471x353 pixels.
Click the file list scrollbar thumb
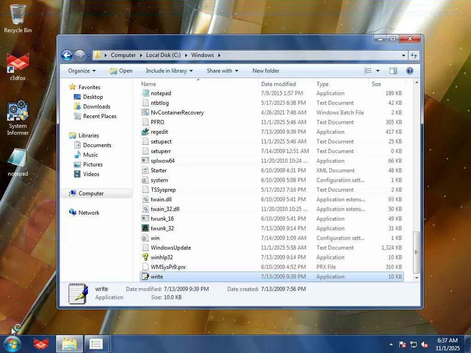416,252
